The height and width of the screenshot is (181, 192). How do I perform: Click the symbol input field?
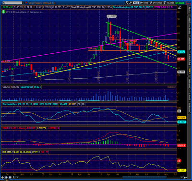[12, 3]
